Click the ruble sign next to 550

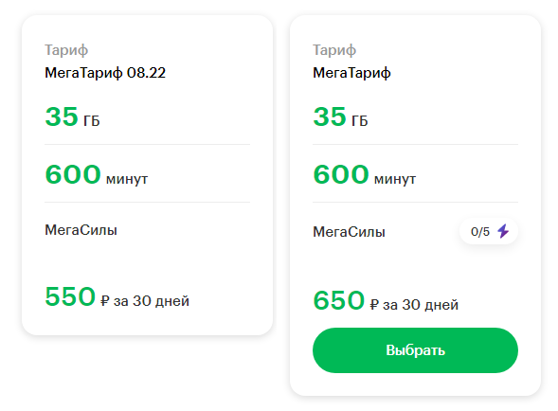click(x=104, y=301)
